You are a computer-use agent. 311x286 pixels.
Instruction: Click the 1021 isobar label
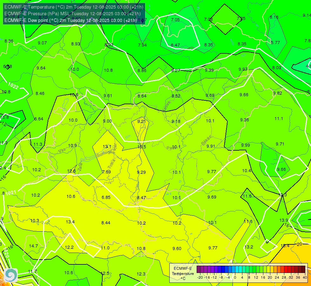tap(11, 193)
